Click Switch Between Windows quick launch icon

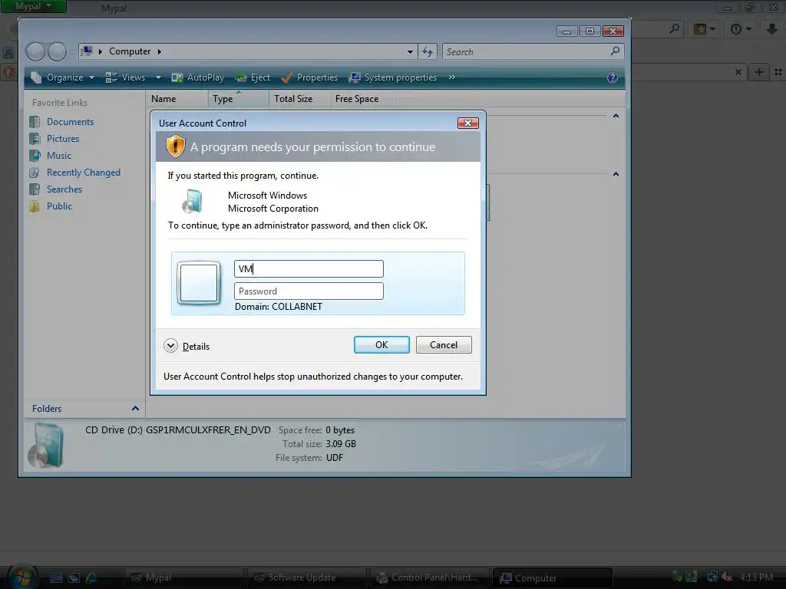click(74, 577)
